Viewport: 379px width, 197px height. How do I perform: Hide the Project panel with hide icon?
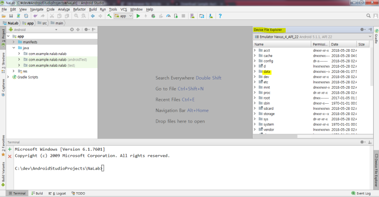coord(94,29)
